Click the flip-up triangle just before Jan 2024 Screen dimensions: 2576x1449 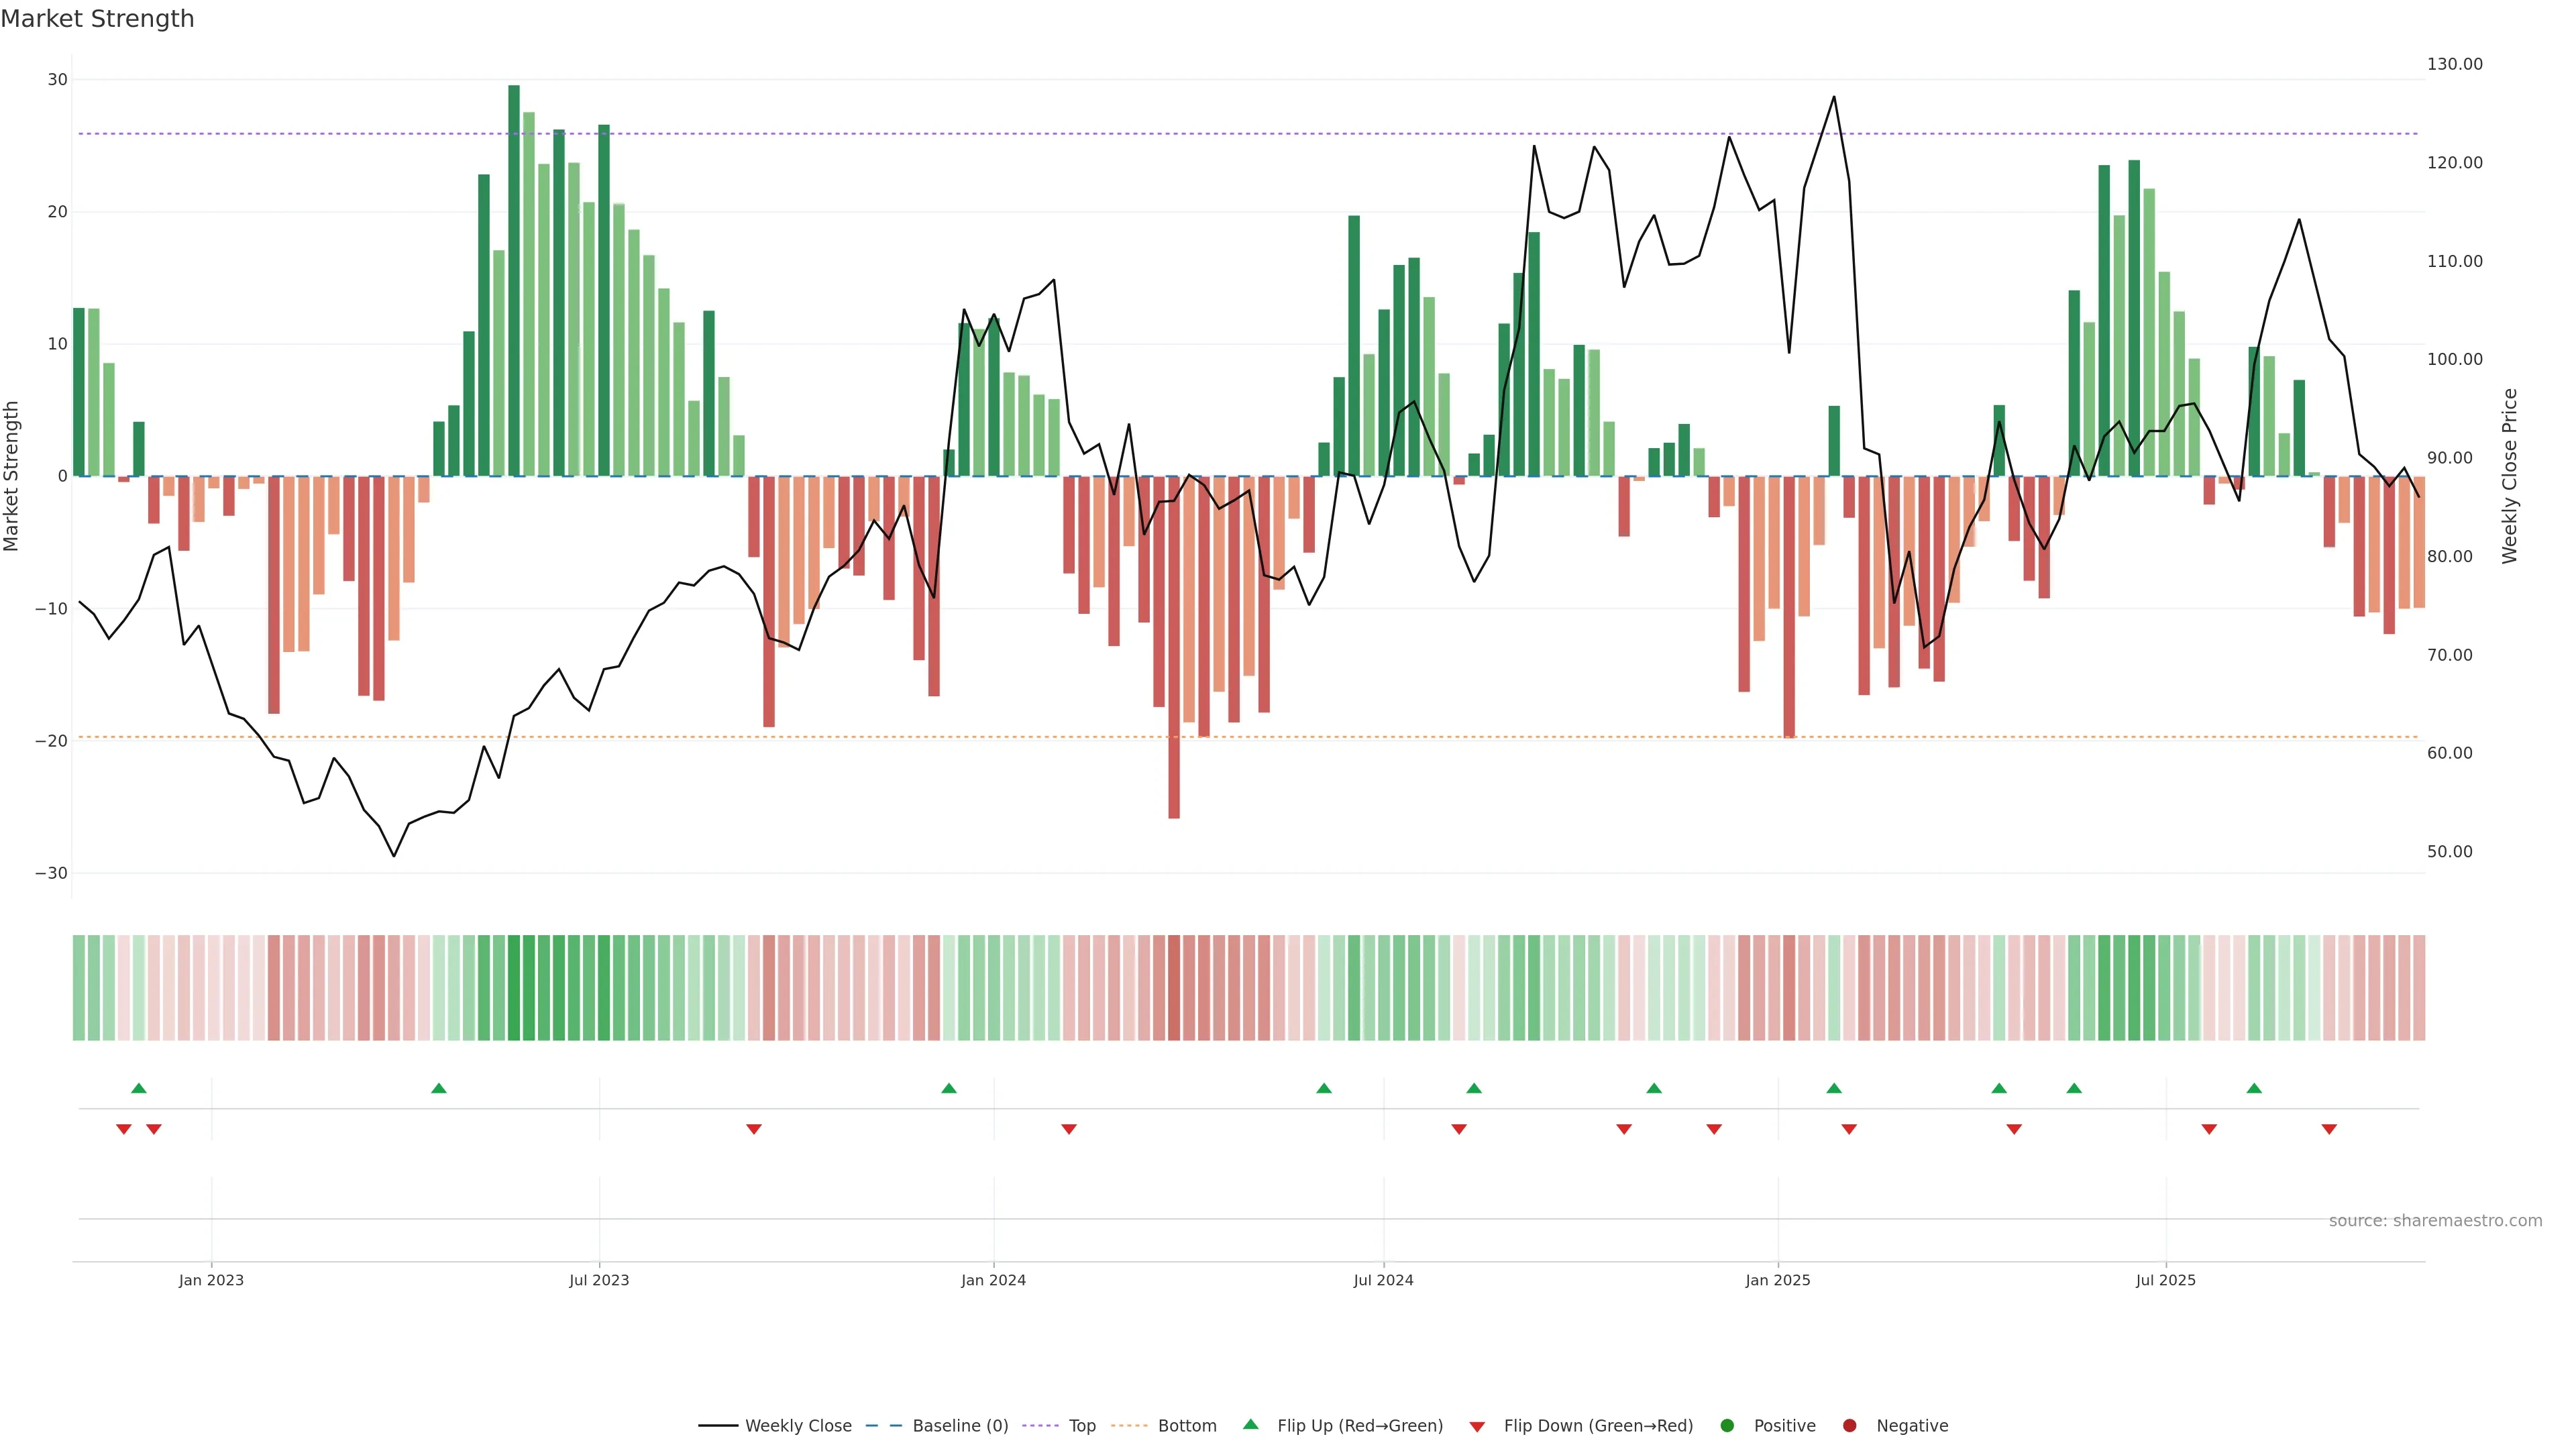[949, 1088]
